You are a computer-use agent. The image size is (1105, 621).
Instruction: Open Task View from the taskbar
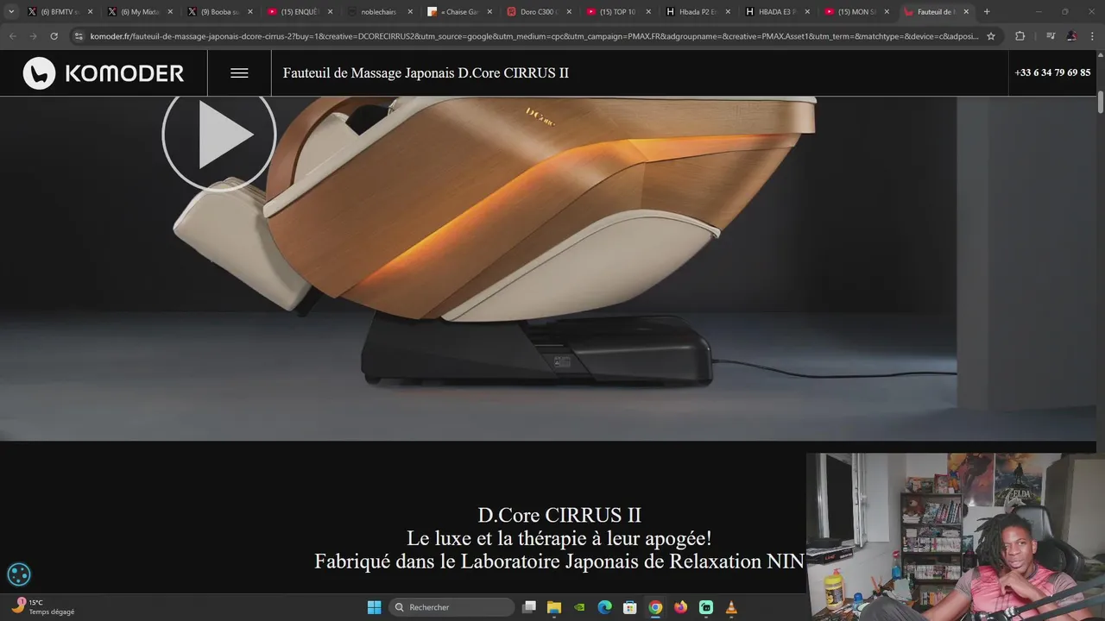(x=529, y=607)
